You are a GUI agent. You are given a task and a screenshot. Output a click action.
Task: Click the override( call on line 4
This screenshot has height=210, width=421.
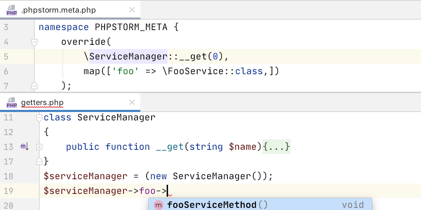[86, 42]
